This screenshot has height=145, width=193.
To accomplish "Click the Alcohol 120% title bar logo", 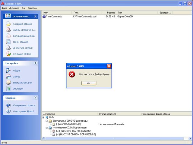I will pos(3,4).
